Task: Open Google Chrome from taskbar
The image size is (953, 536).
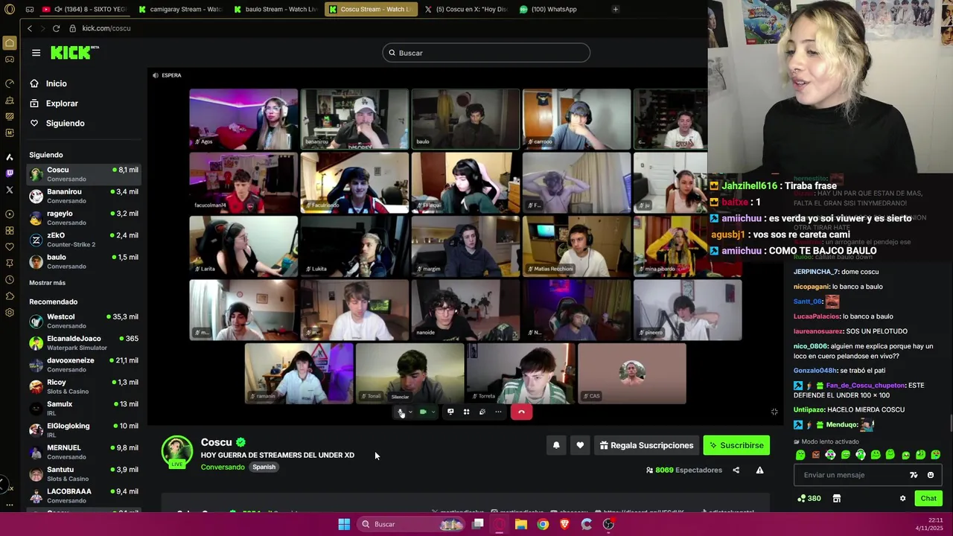Action: [543, 524]
